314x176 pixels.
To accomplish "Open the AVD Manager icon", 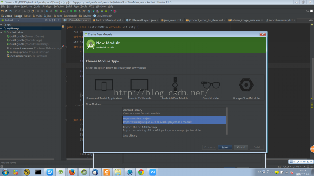I will tap(98, 11).
